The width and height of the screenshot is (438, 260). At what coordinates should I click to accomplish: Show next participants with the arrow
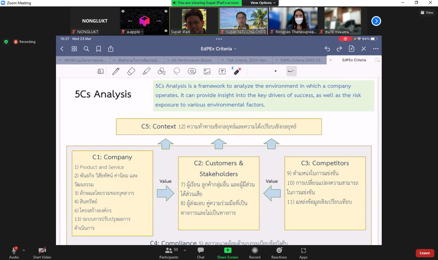tap(376, 21)
